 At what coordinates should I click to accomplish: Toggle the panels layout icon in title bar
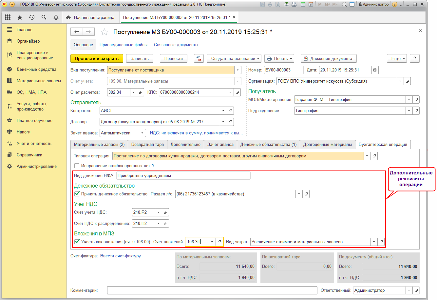[352, 4]
